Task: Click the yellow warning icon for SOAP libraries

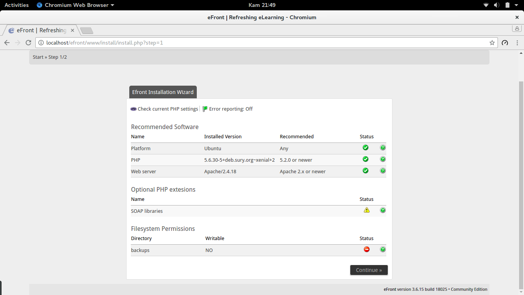Action: pyautogui.click(x=367, y=210)
